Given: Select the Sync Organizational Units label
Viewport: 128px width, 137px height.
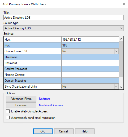Looking at the screenshot, I should [x=21, y=87].
